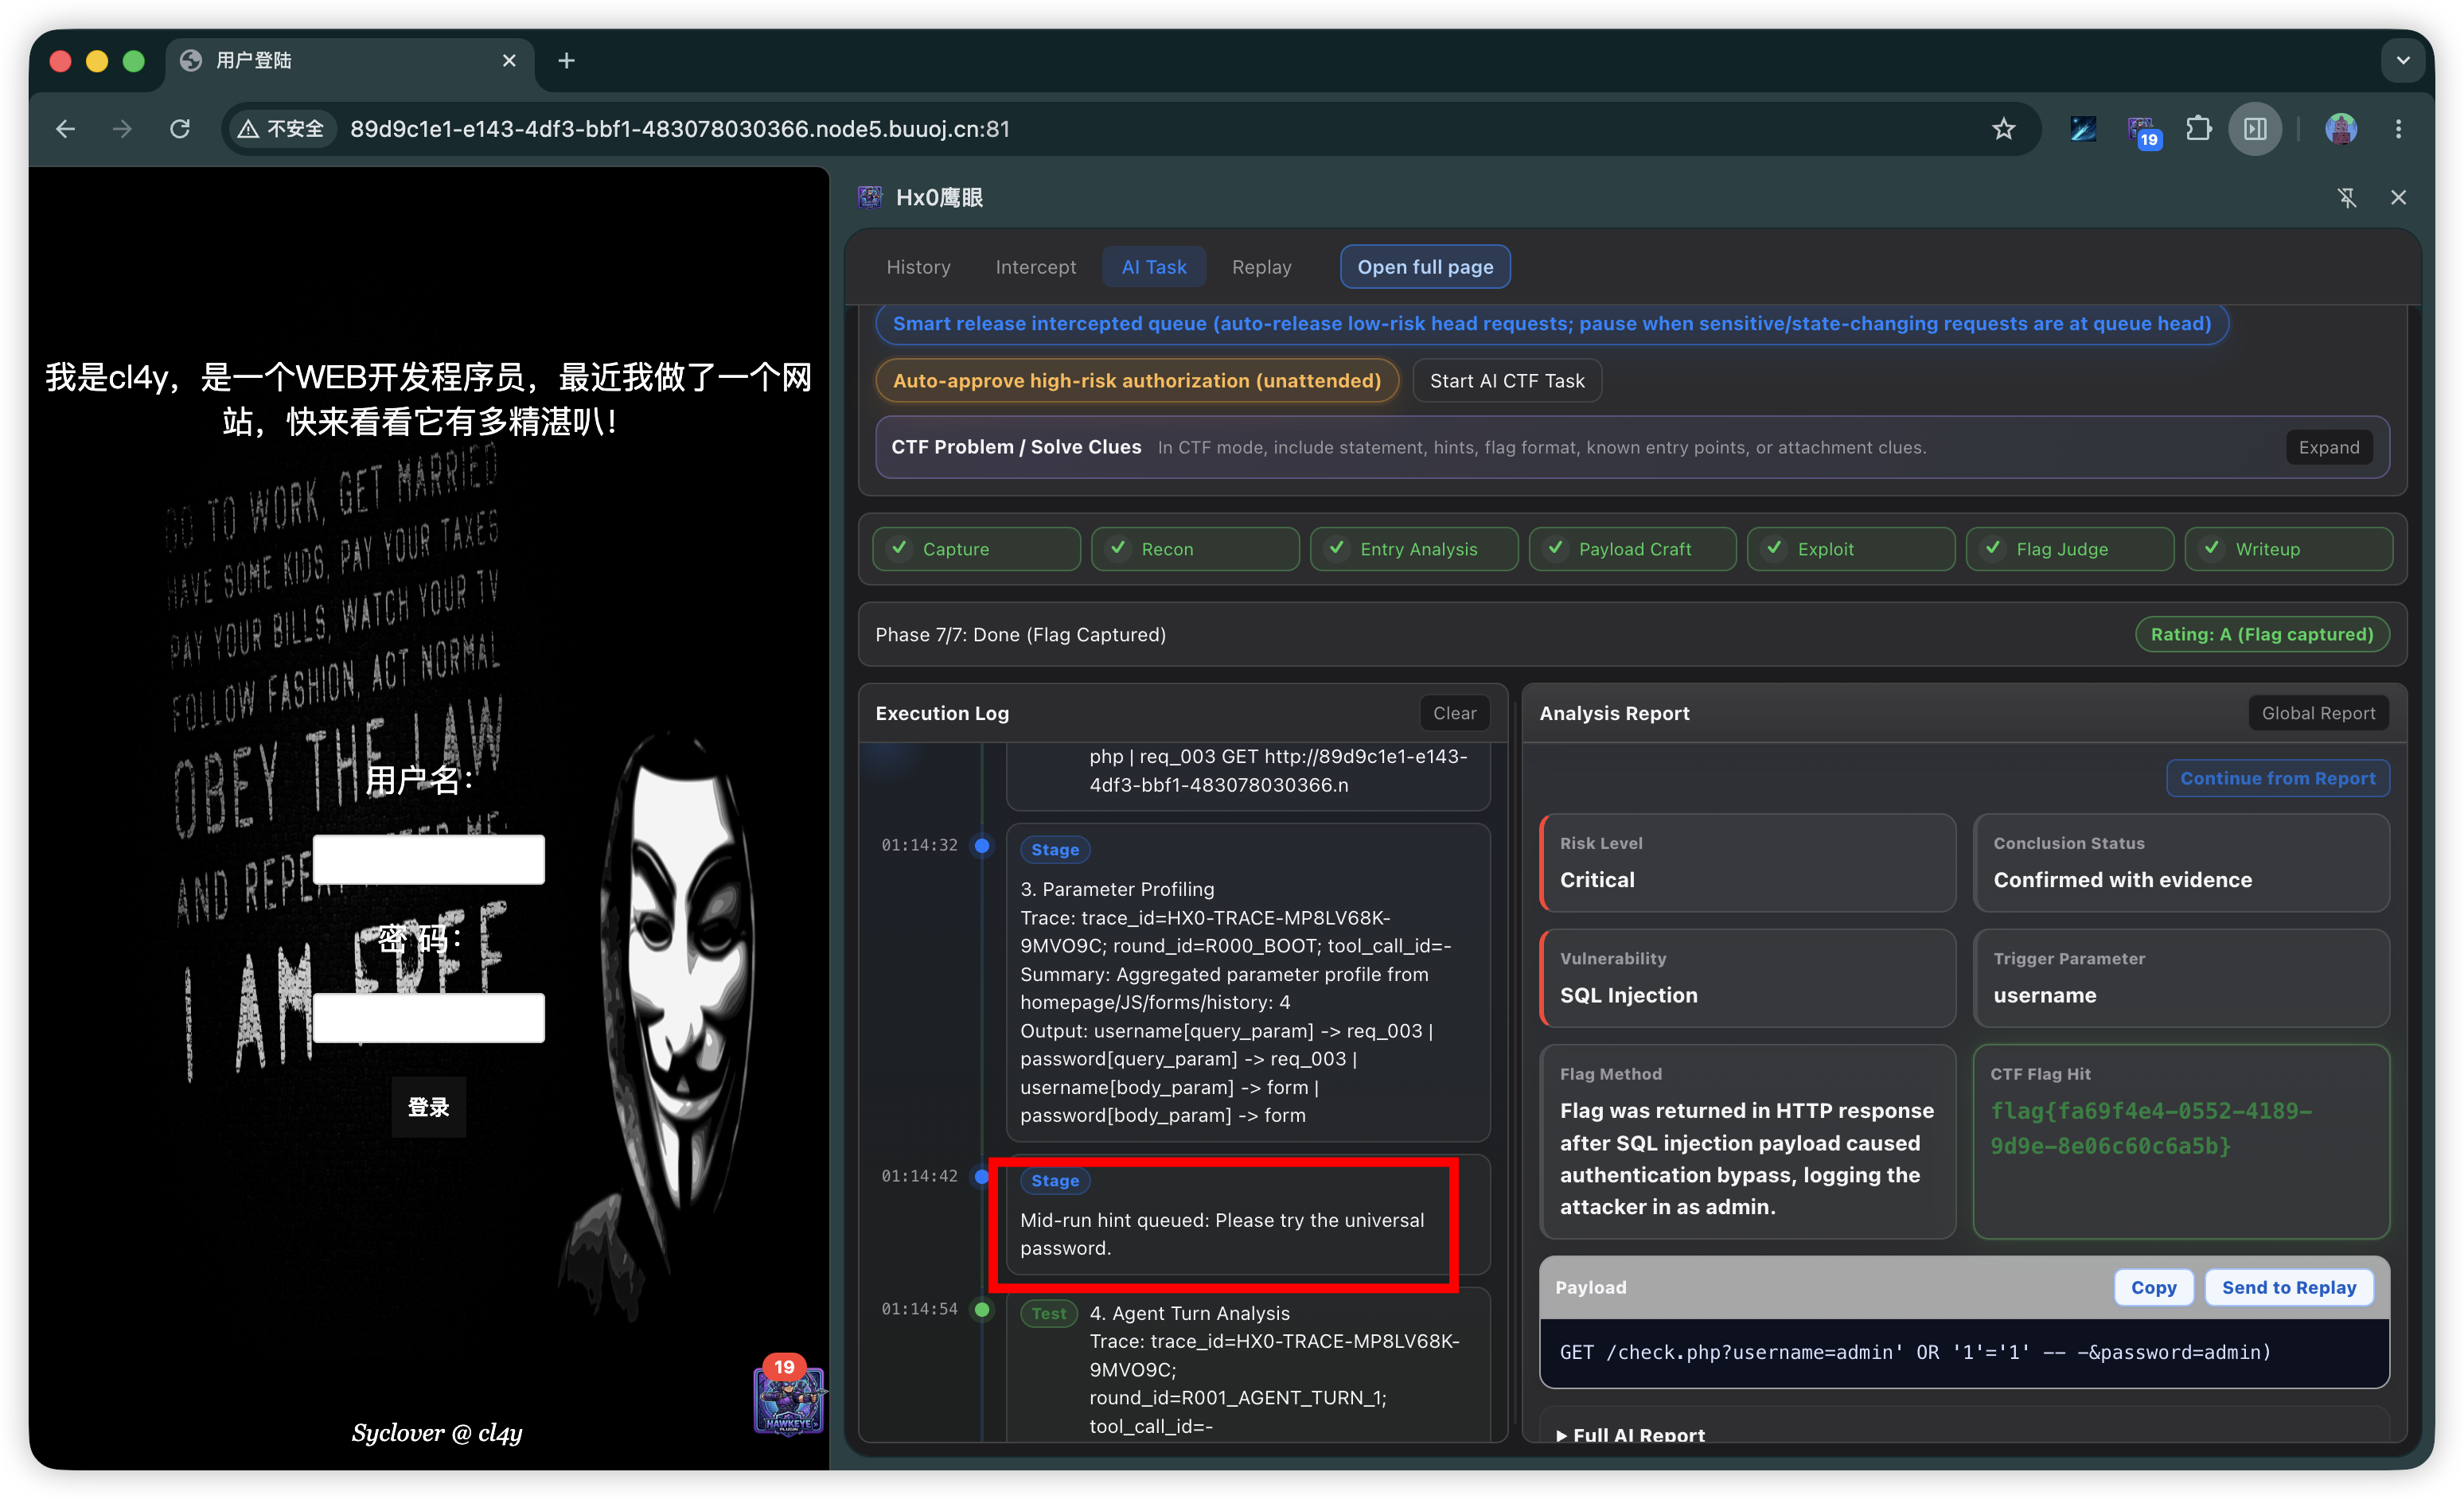Image resolution: width=2464 pixels, height=1499 pixels.
Task: Start the AI CTF Task
Action: point(1507,381)
